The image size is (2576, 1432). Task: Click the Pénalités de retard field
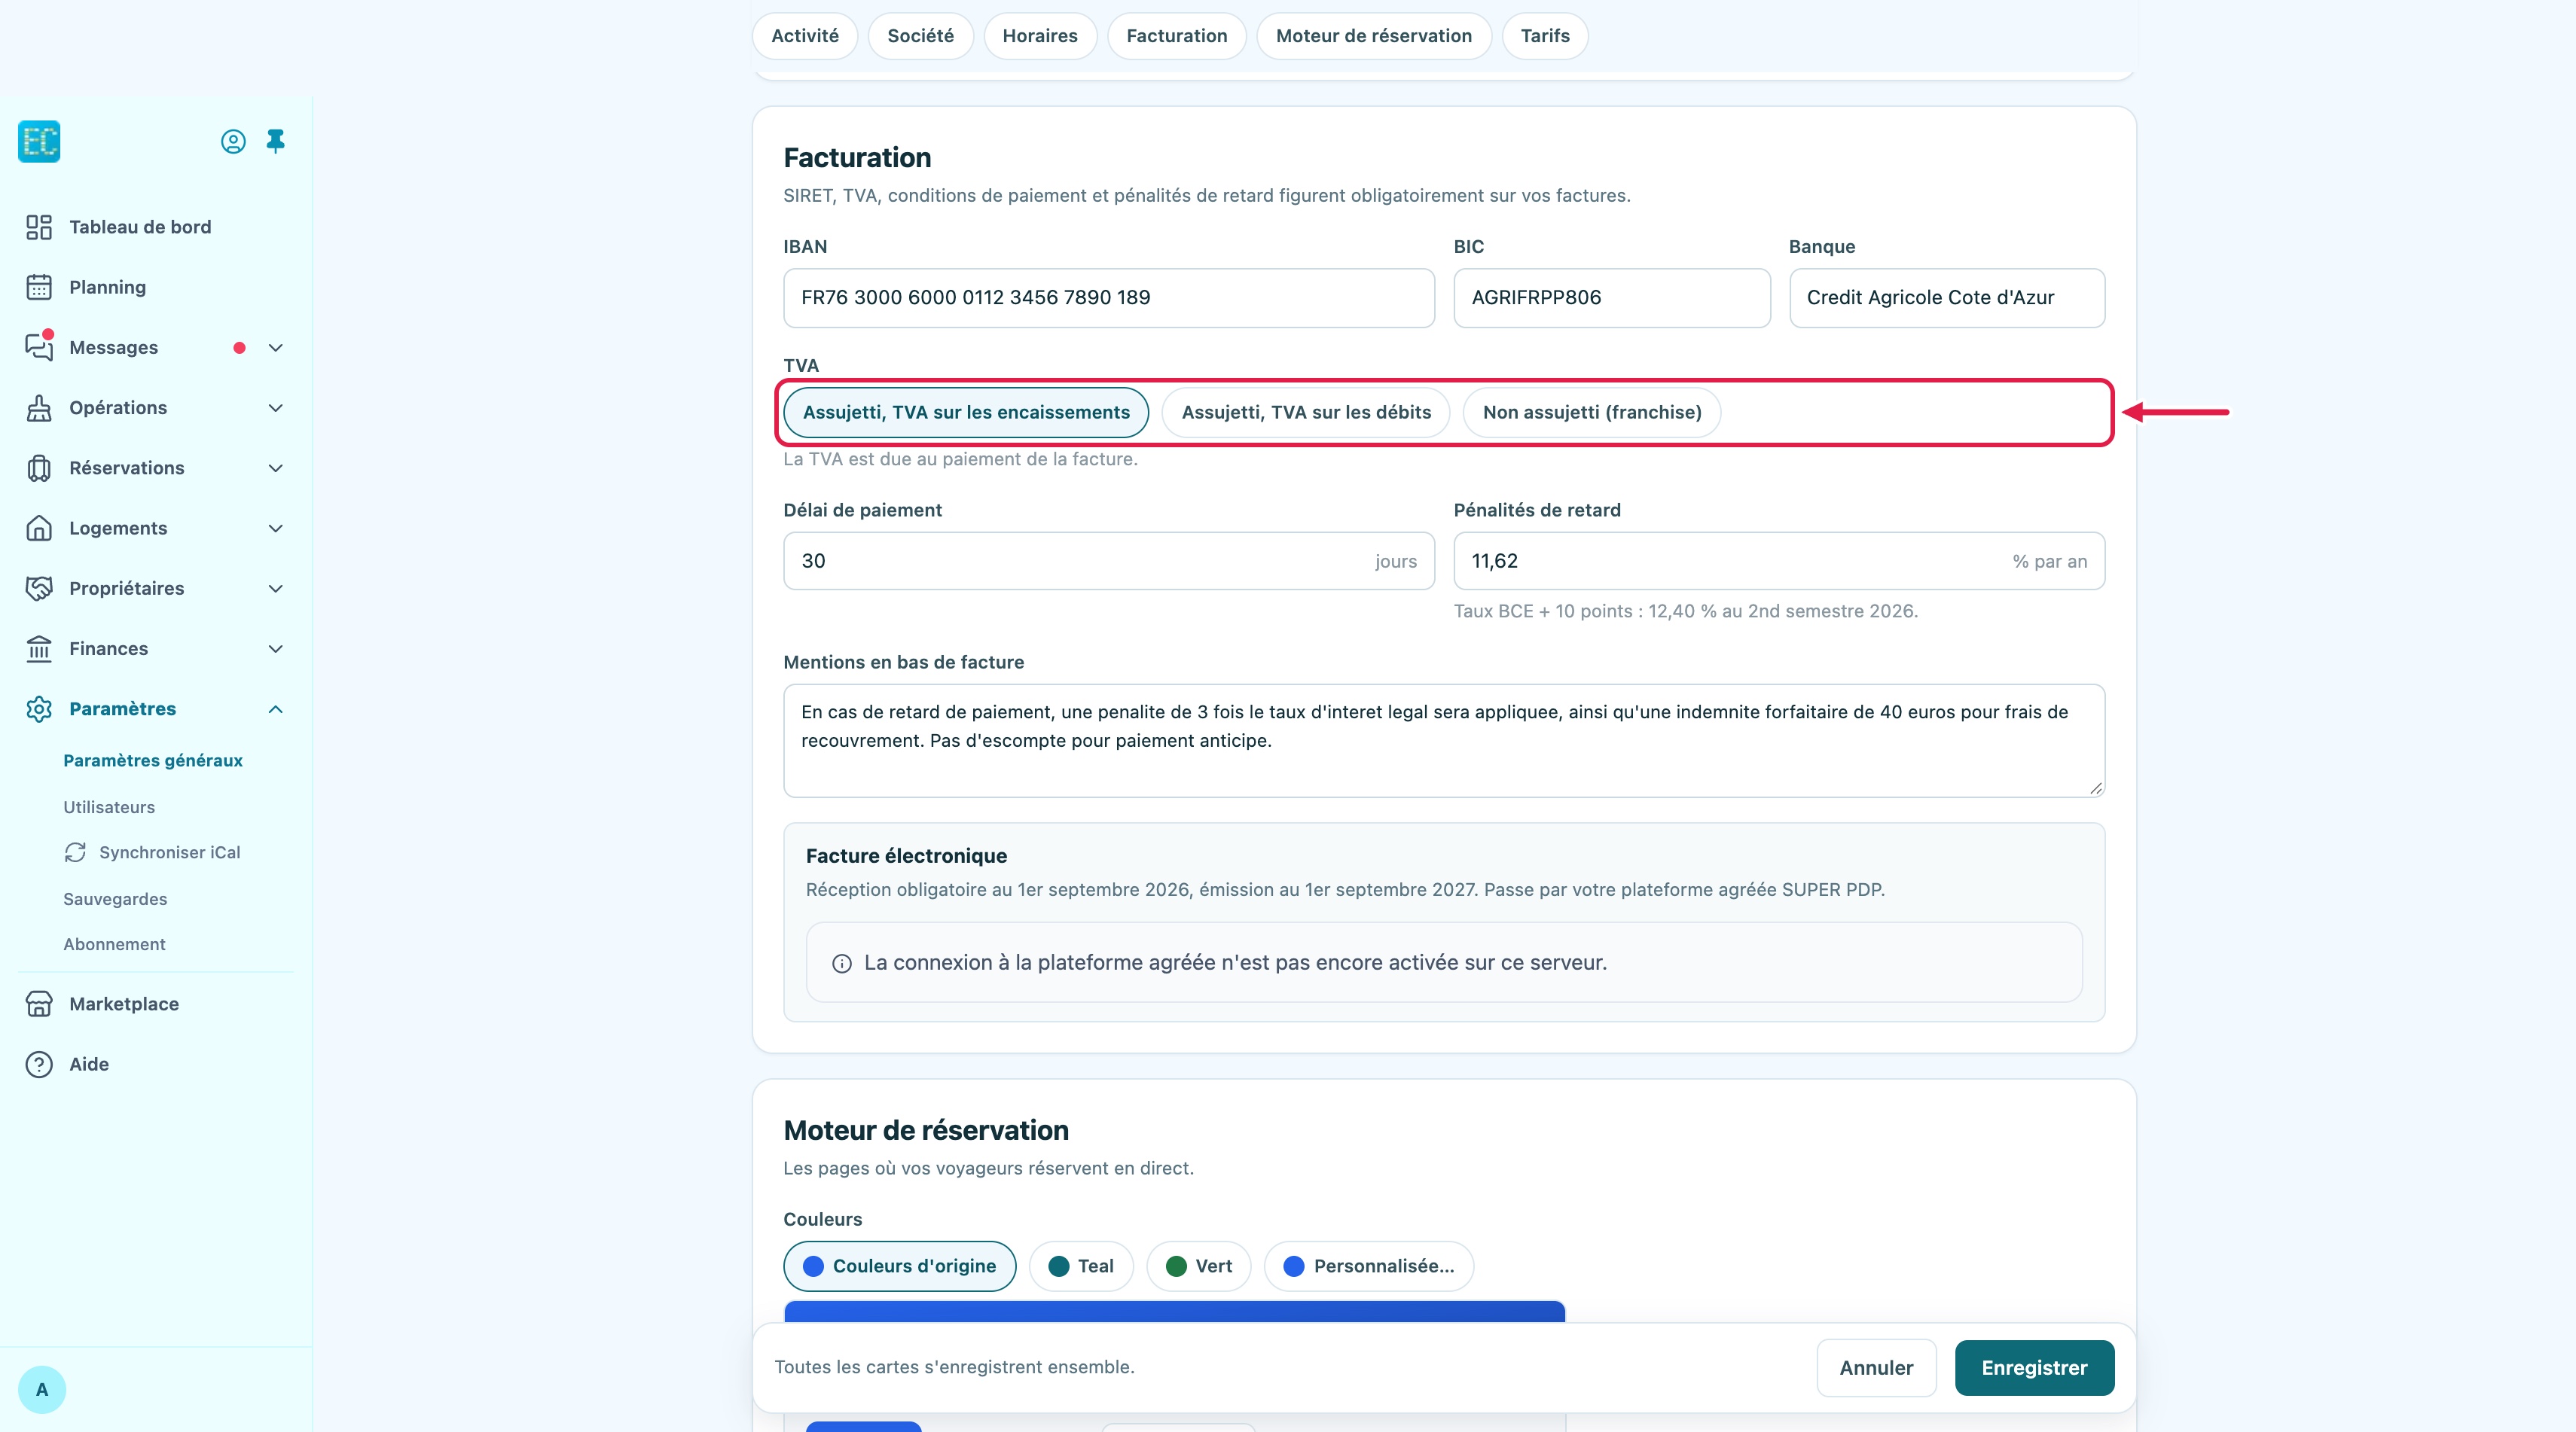[x=1778, y=561]
